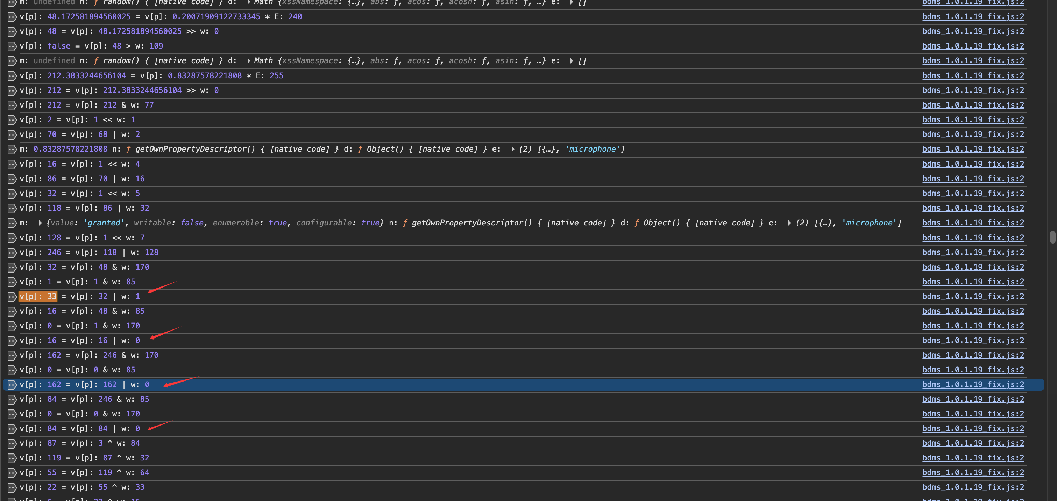Click logpoint icon next to '70 = v[p]: 68 | w: 2'
1057x501 pixels.
click(12, 135)
